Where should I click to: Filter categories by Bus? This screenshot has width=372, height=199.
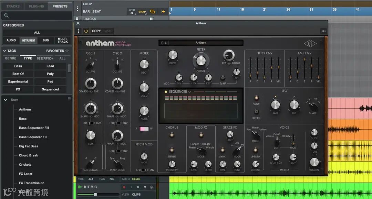click(x=45, y=41)
